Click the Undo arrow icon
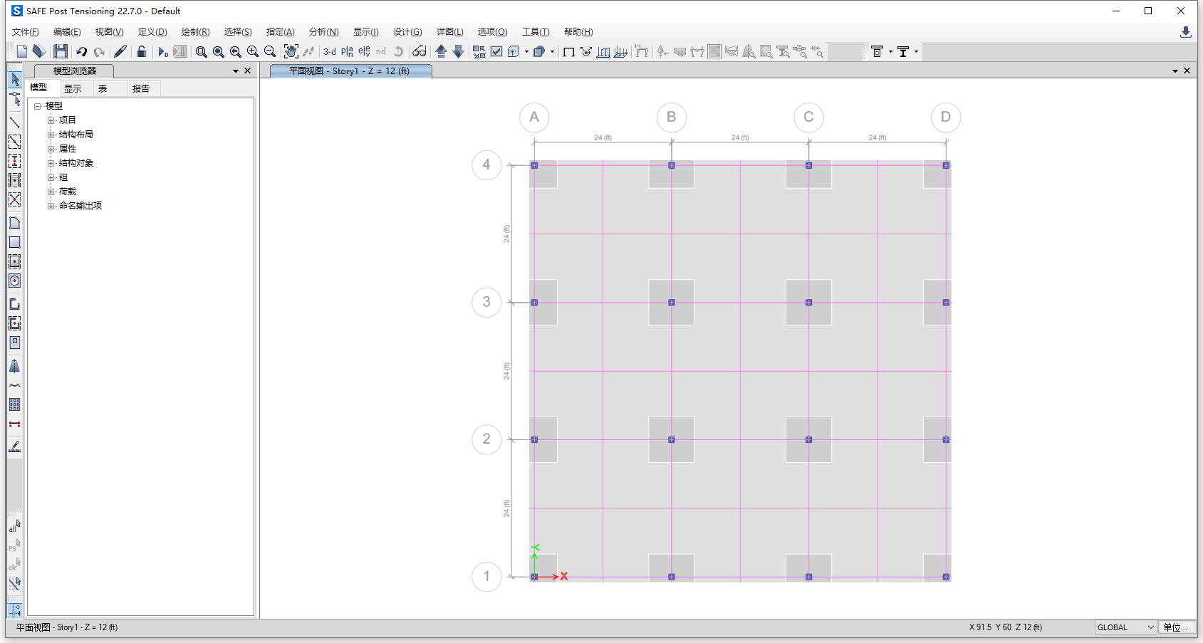 pos(82,51)
